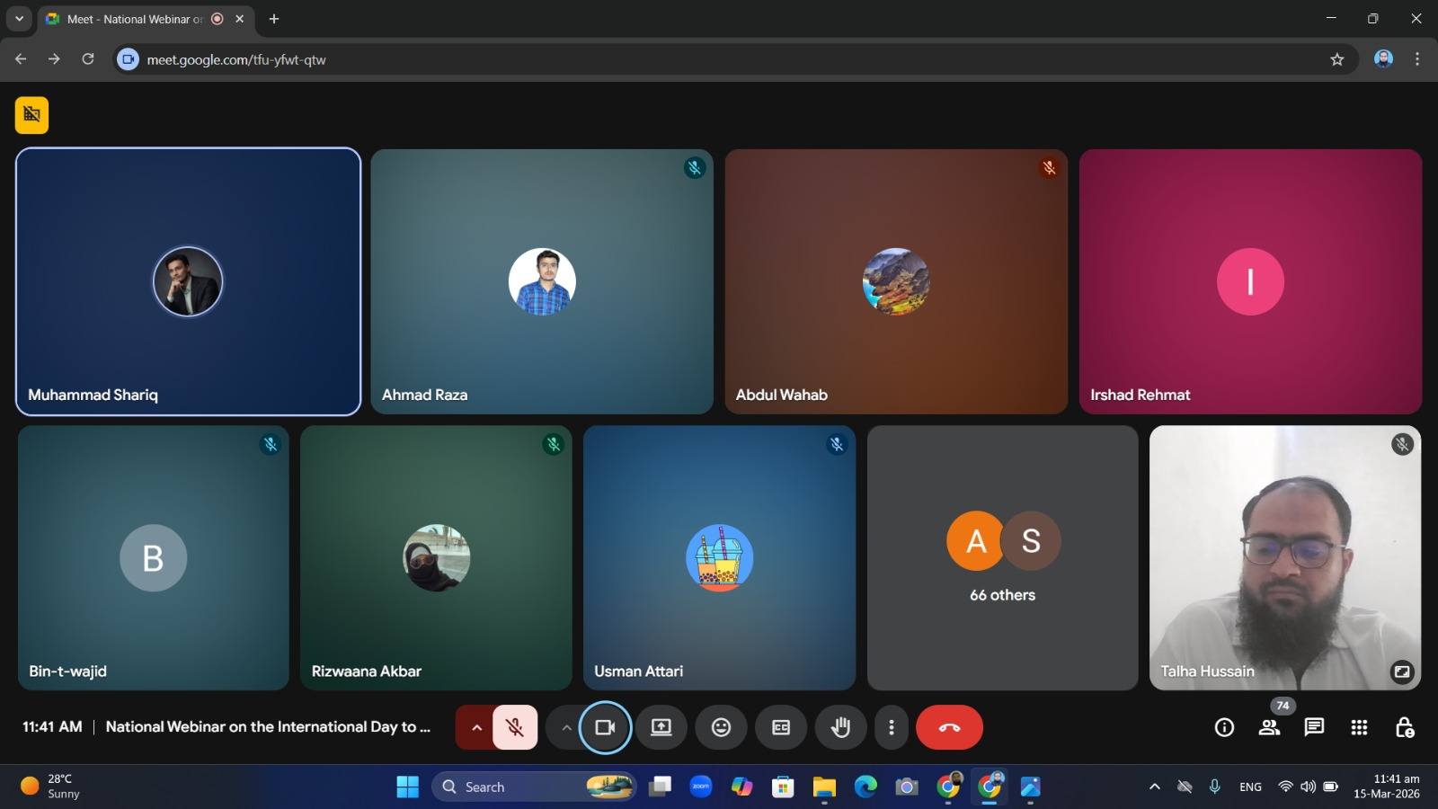This screenshot has height=809, width=1438.
Task: Click the 66 others participants tile
Action: tap(1002, 557)
